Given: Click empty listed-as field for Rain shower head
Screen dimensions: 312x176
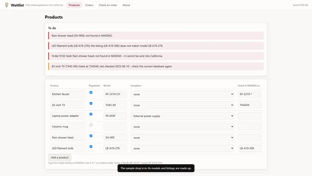Looking at the screenshot, I should click(250, 137).
